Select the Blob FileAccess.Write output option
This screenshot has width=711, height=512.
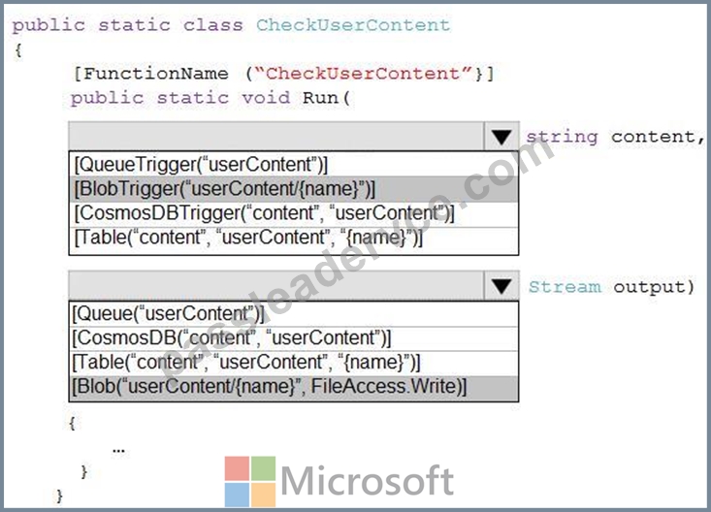(x=294, y=388)
